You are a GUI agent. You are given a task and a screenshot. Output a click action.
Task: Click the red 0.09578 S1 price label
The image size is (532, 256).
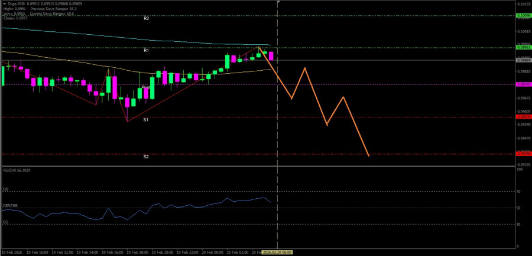[524, 117]
